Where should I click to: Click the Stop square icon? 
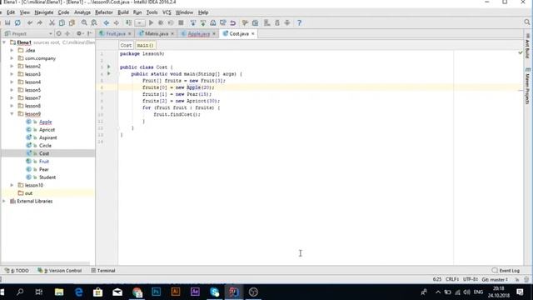pos(181,22)
